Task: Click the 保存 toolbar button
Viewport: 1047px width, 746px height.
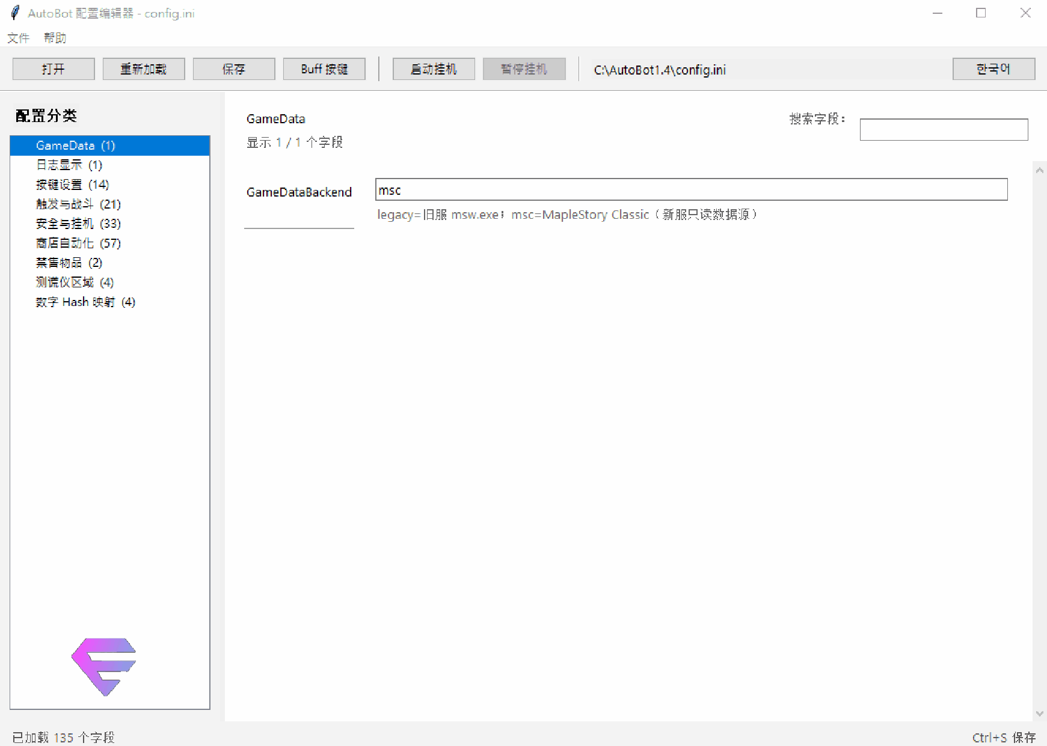Action: (x=234, y=69)
